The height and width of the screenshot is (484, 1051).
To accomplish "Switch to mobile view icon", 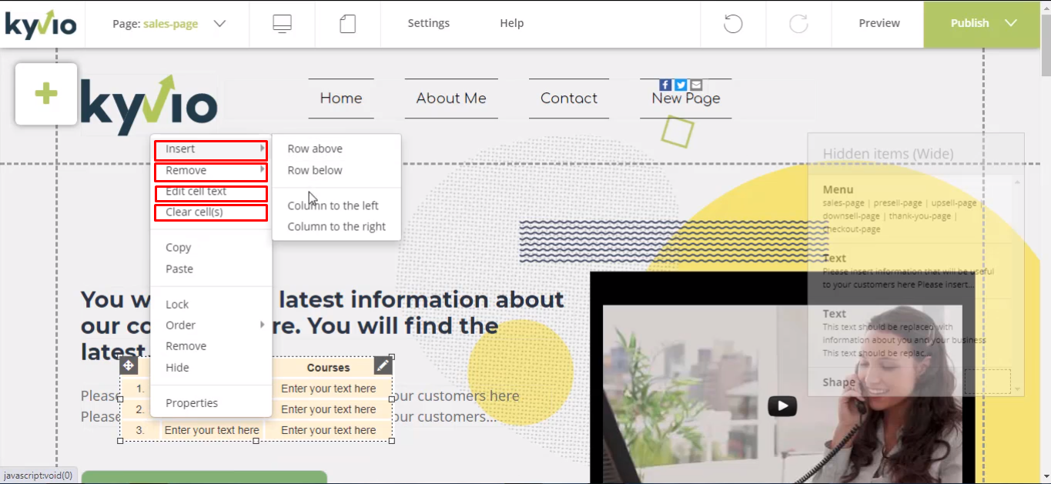I will click(348, 24).
